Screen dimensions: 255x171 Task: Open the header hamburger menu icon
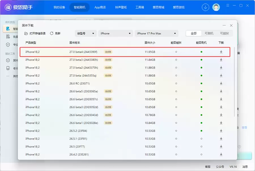(228, 6)
